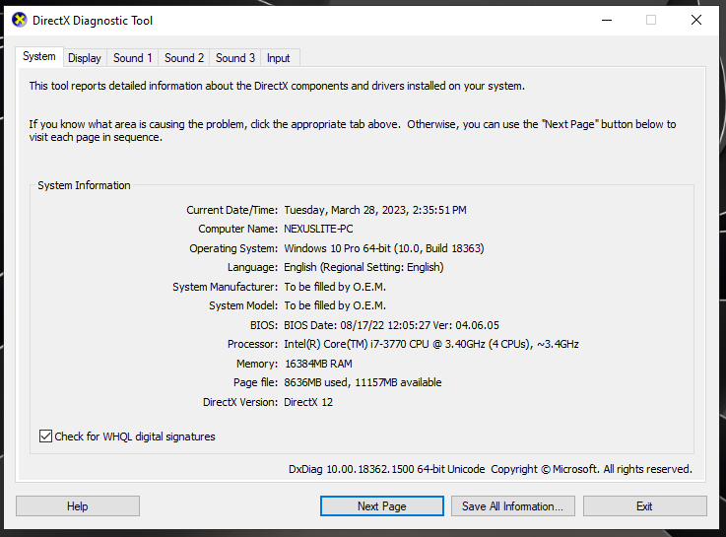Click the DirectX Diagnostic Tool title icon
The height and width of the screenshot is (537, 726).
point(19,21)
